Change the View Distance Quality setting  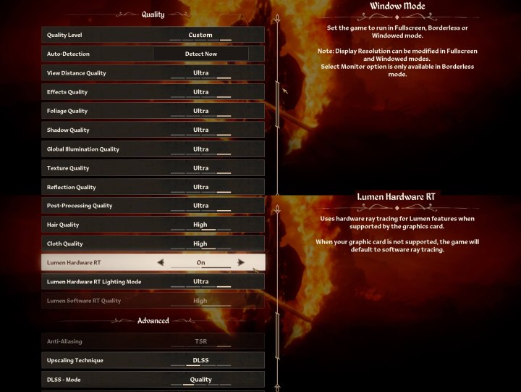[153, 73]
